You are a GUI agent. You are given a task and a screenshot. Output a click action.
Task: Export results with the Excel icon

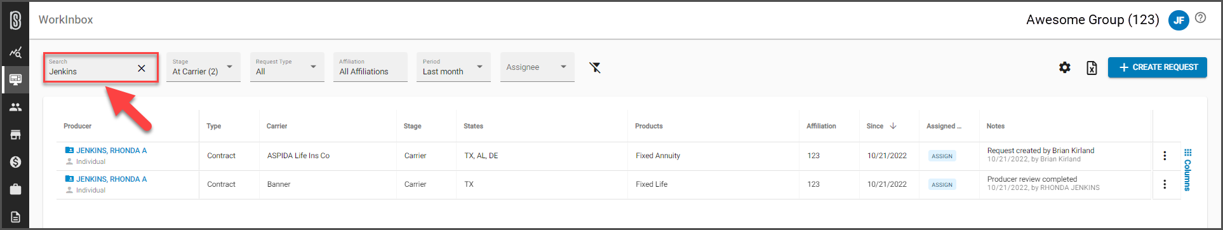pos(1092,67)
